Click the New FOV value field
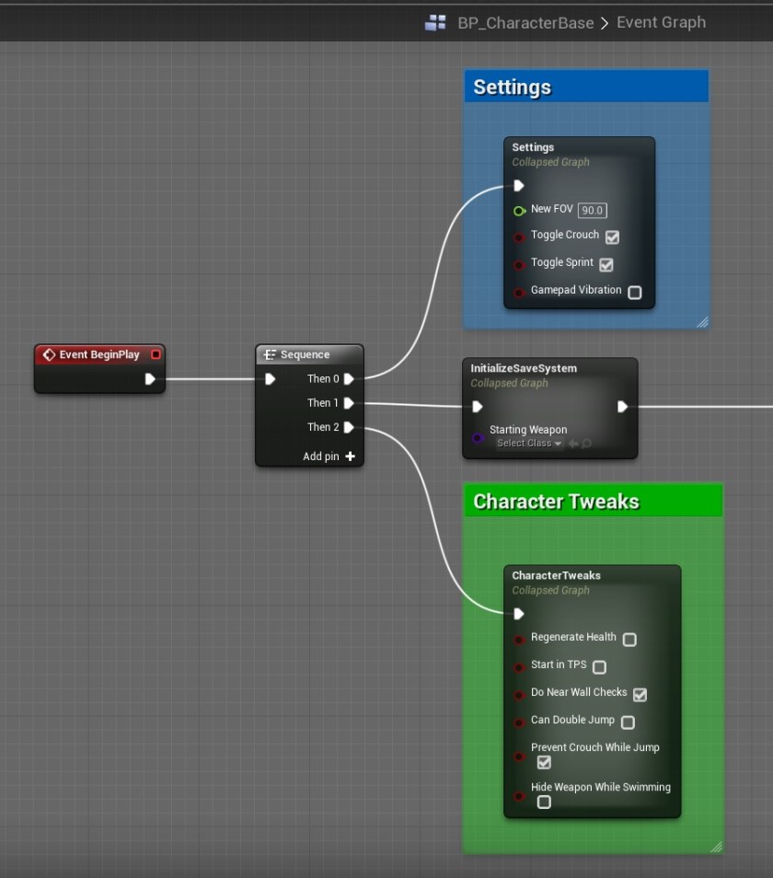Screen dimensions: 773x878 [592, 211]
